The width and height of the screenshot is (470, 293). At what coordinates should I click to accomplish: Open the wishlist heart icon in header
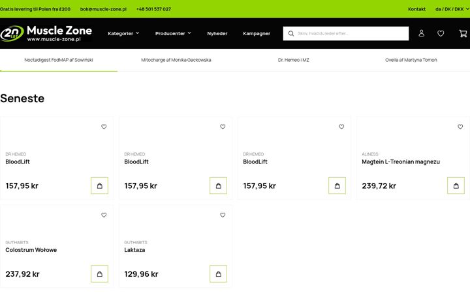pyautogui.click(x=441, y=33)
